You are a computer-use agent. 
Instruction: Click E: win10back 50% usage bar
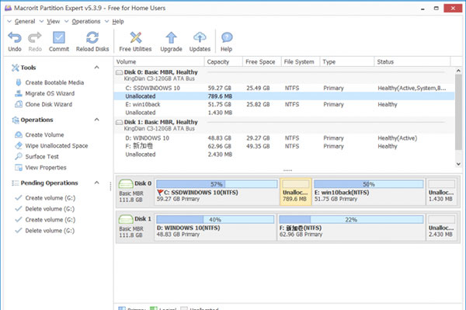pos(369,184)
